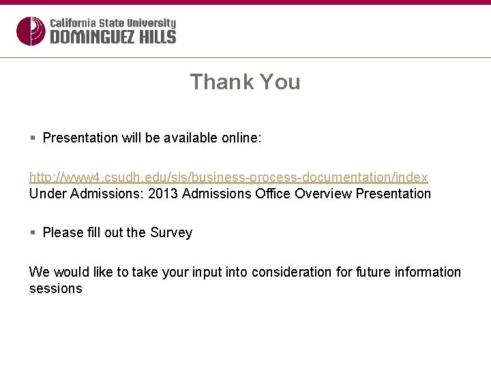The image size is (491, 368).
Task: Click the word 'Survey' in second bullet
Action: [171, 232]
